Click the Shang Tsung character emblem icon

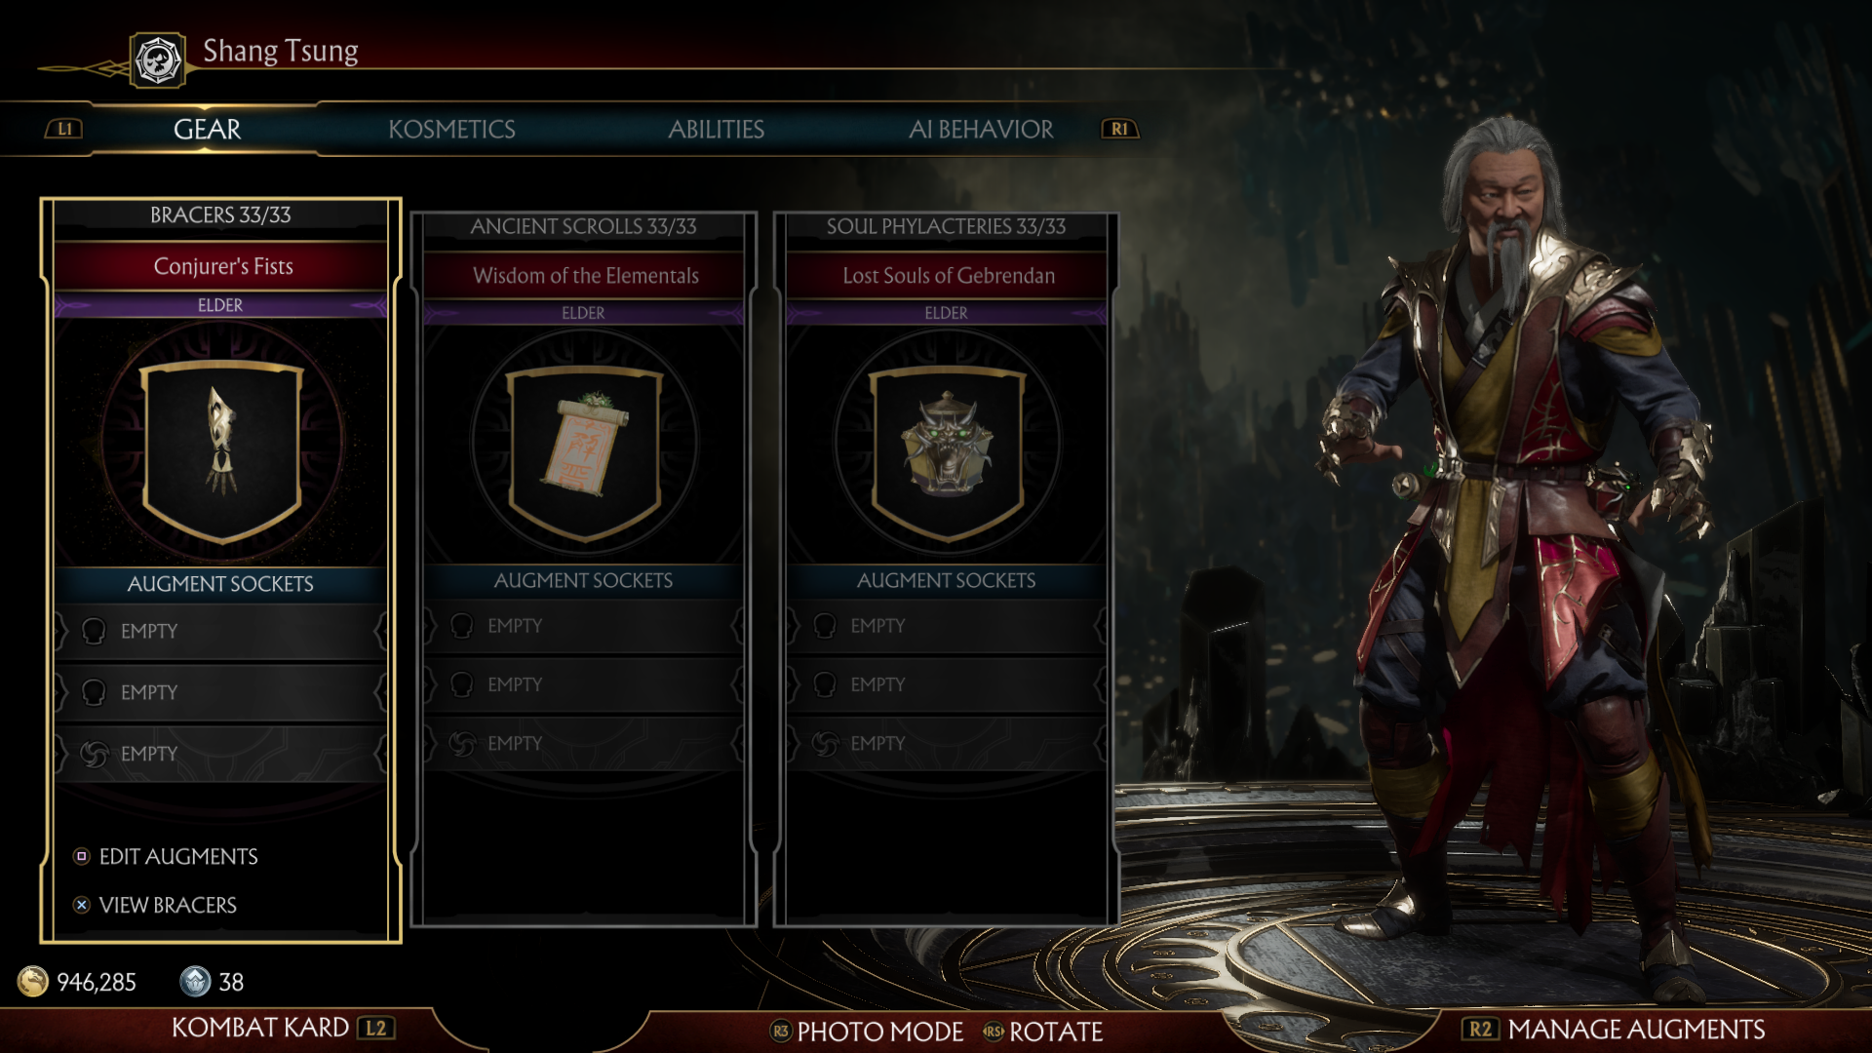click(x=158, y=60)
